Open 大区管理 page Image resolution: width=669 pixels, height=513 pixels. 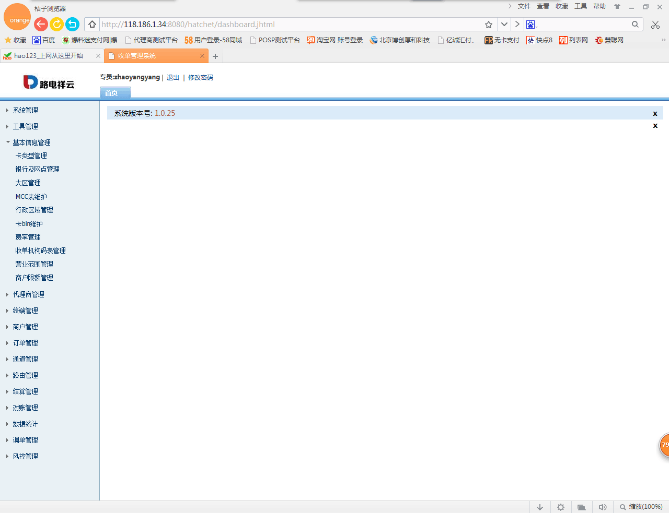[x=28, y=183]
